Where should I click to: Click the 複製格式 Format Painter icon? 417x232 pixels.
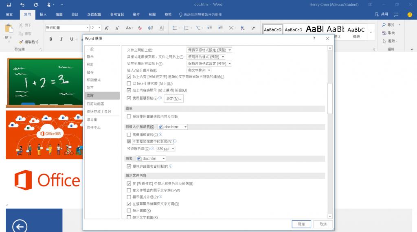click(x=21, y=42)
